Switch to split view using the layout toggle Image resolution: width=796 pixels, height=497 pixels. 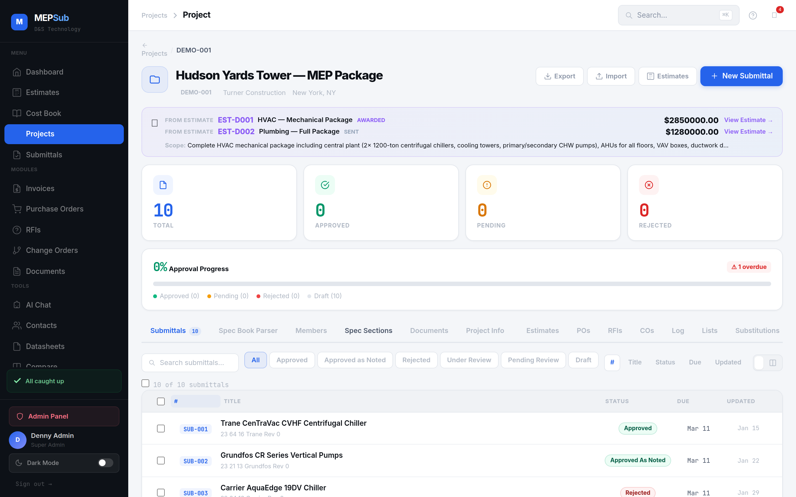773,363
